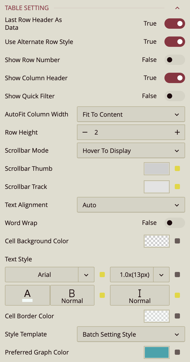Click yellow indicator beside Scrollbar Track
This screenshot has height=362, width=190.
pos(177,187)
